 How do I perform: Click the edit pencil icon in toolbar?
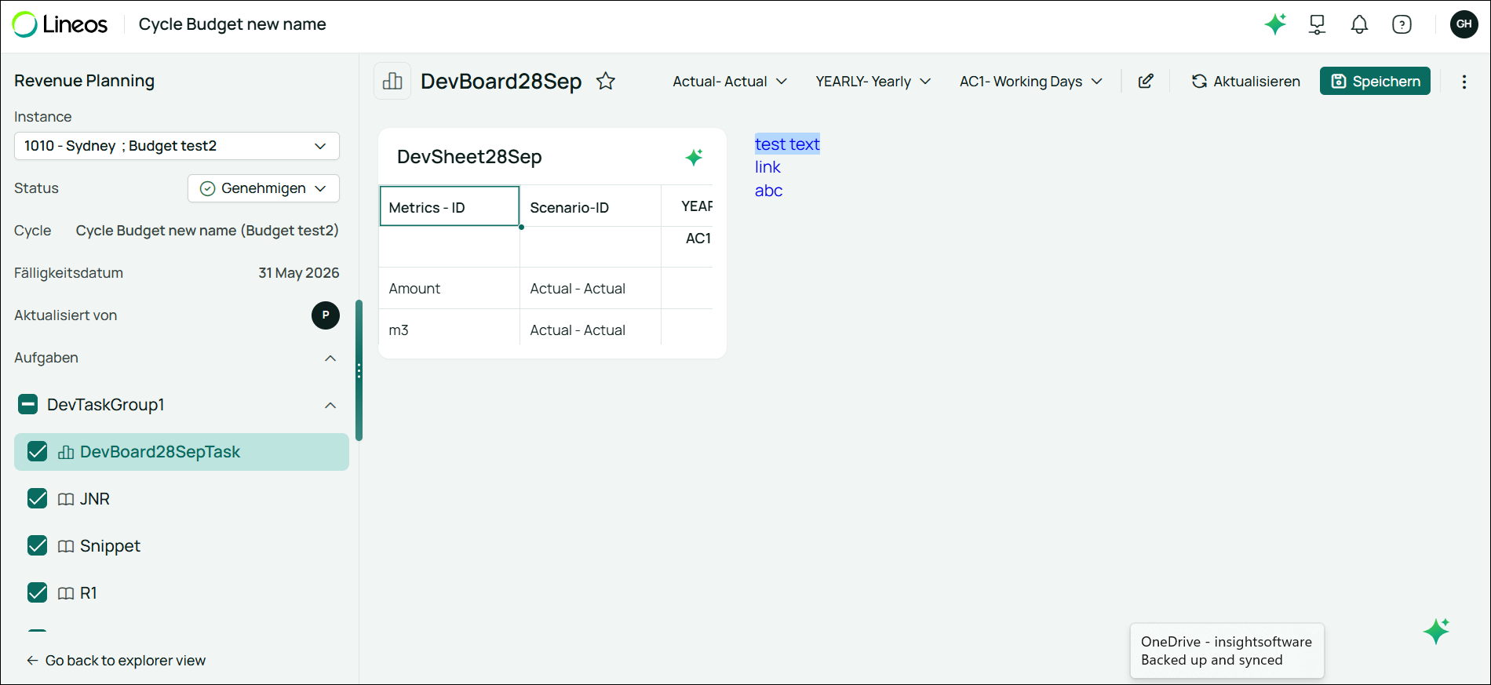click(1146, 81)
